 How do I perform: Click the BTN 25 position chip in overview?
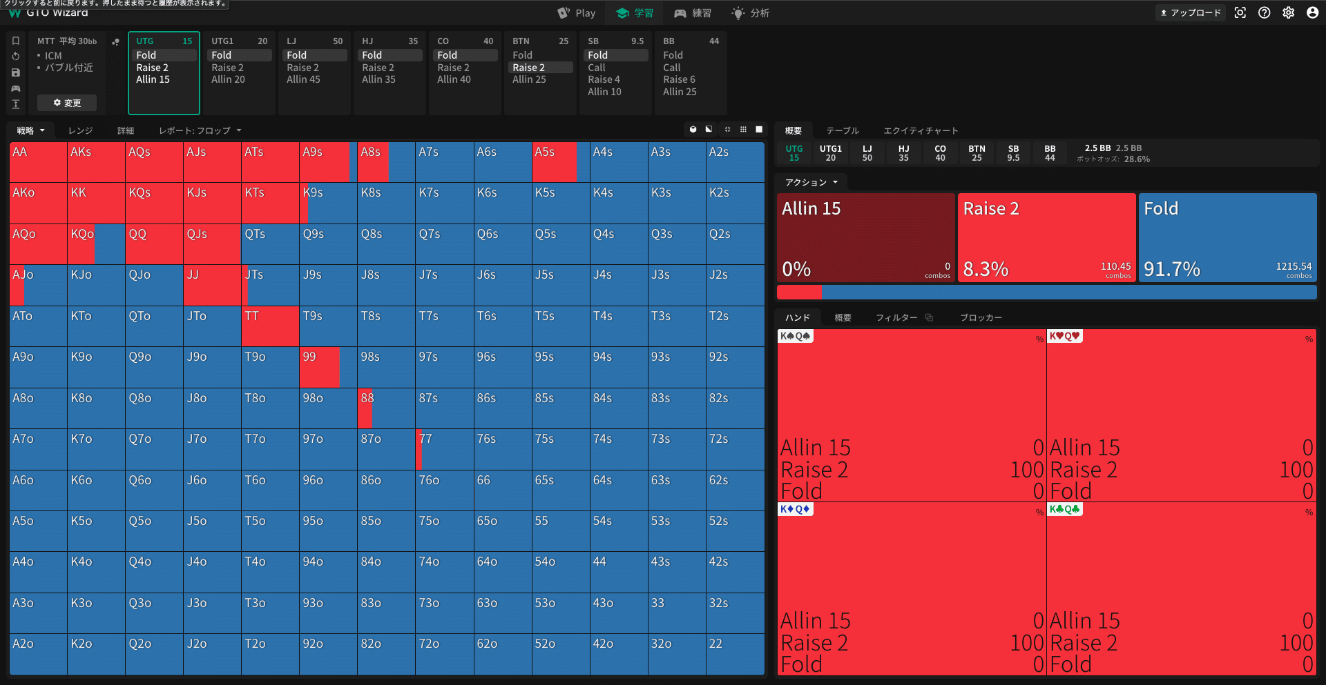(x=977, y=153)
